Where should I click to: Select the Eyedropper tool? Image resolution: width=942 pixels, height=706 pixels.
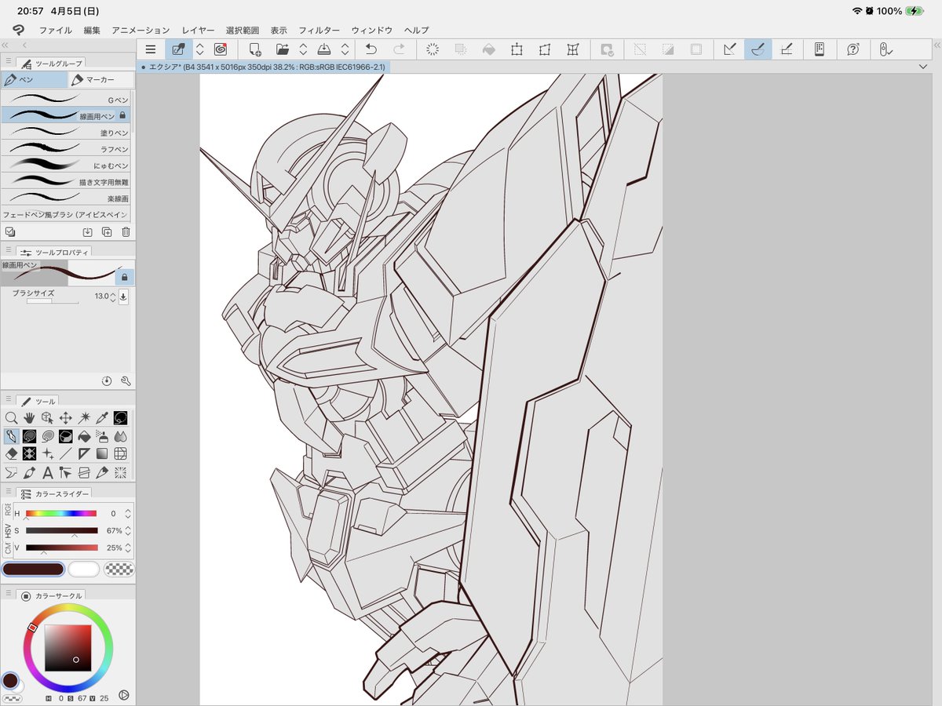pyautogui.click(x=102, y=418)
